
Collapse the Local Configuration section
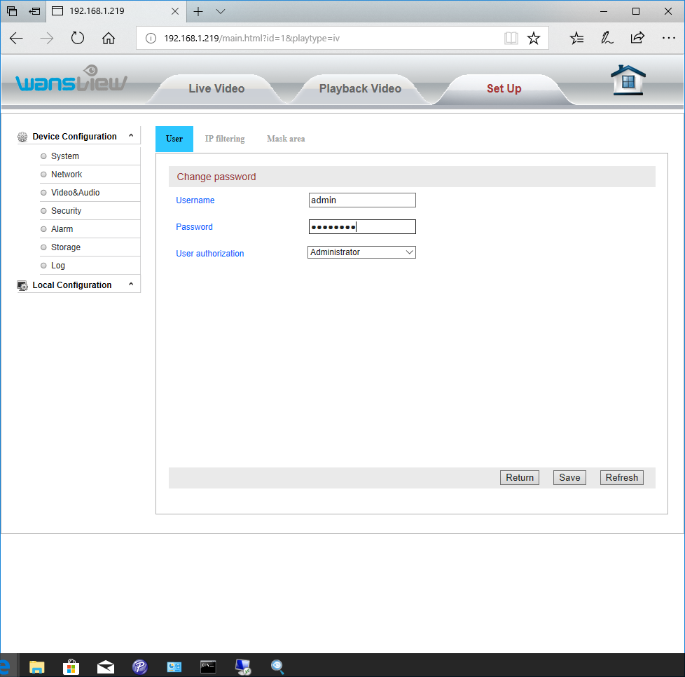tap(130, 285)
